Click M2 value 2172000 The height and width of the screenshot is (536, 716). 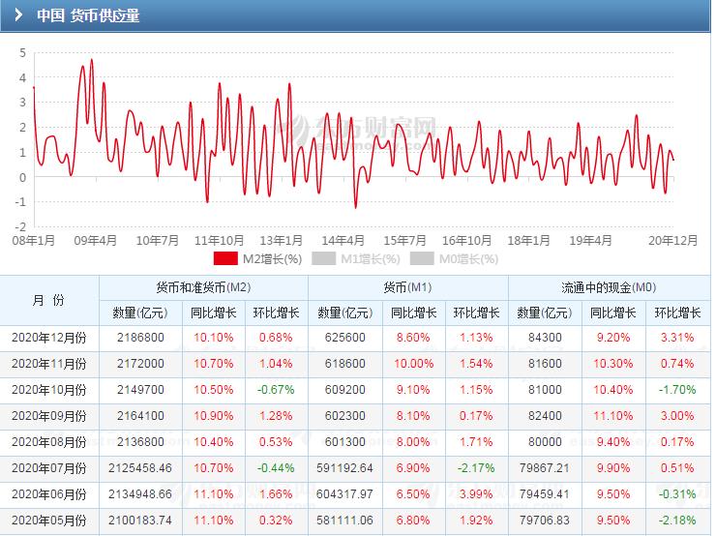140,364
